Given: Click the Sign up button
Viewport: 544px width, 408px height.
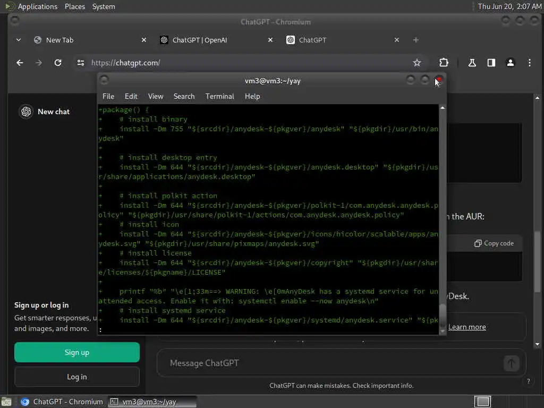Looking at the screenshot, I should click(77, 353).
